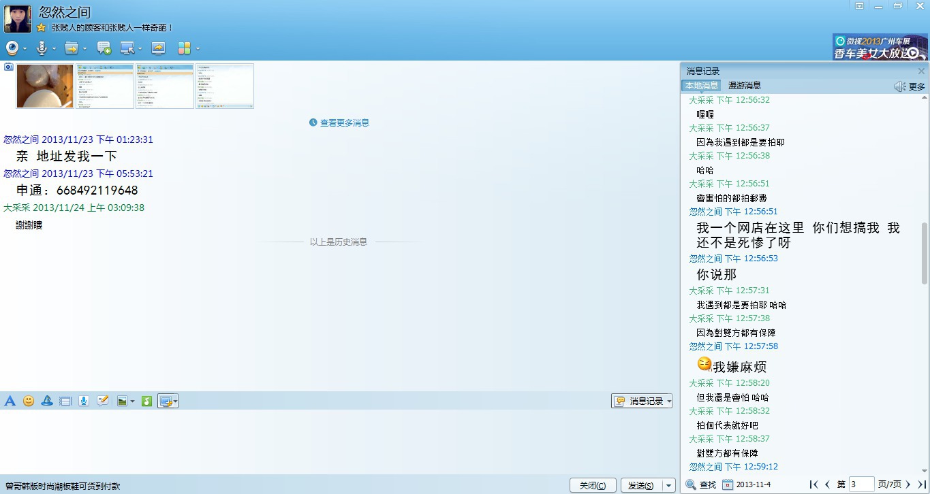Go to the previous history page
This screenshot has height=494, width=930.
[x=827, y=484]
